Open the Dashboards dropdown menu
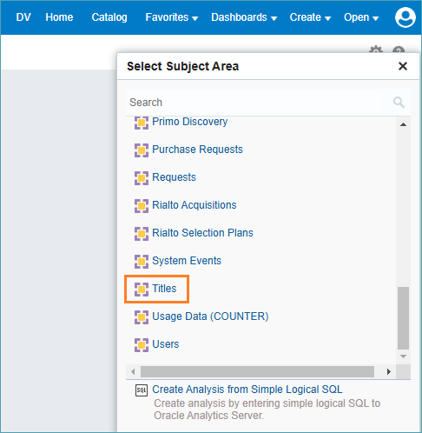The width and height of the screenshot is (422, 433). (x=244, y=17)
